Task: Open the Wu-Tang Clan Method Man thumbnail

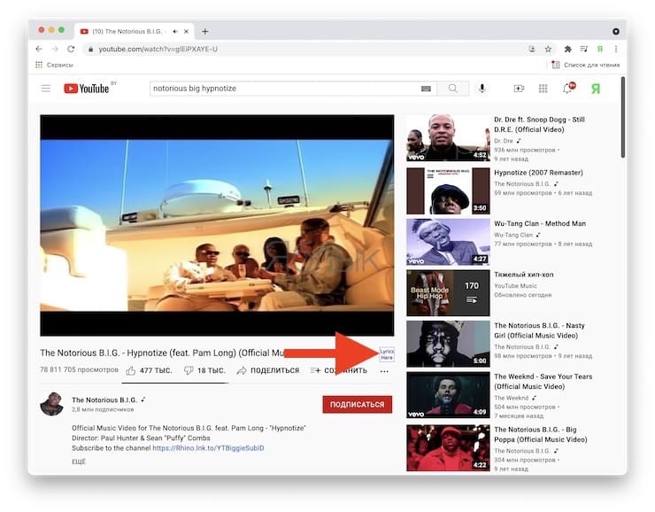Action: pos(448,242)
